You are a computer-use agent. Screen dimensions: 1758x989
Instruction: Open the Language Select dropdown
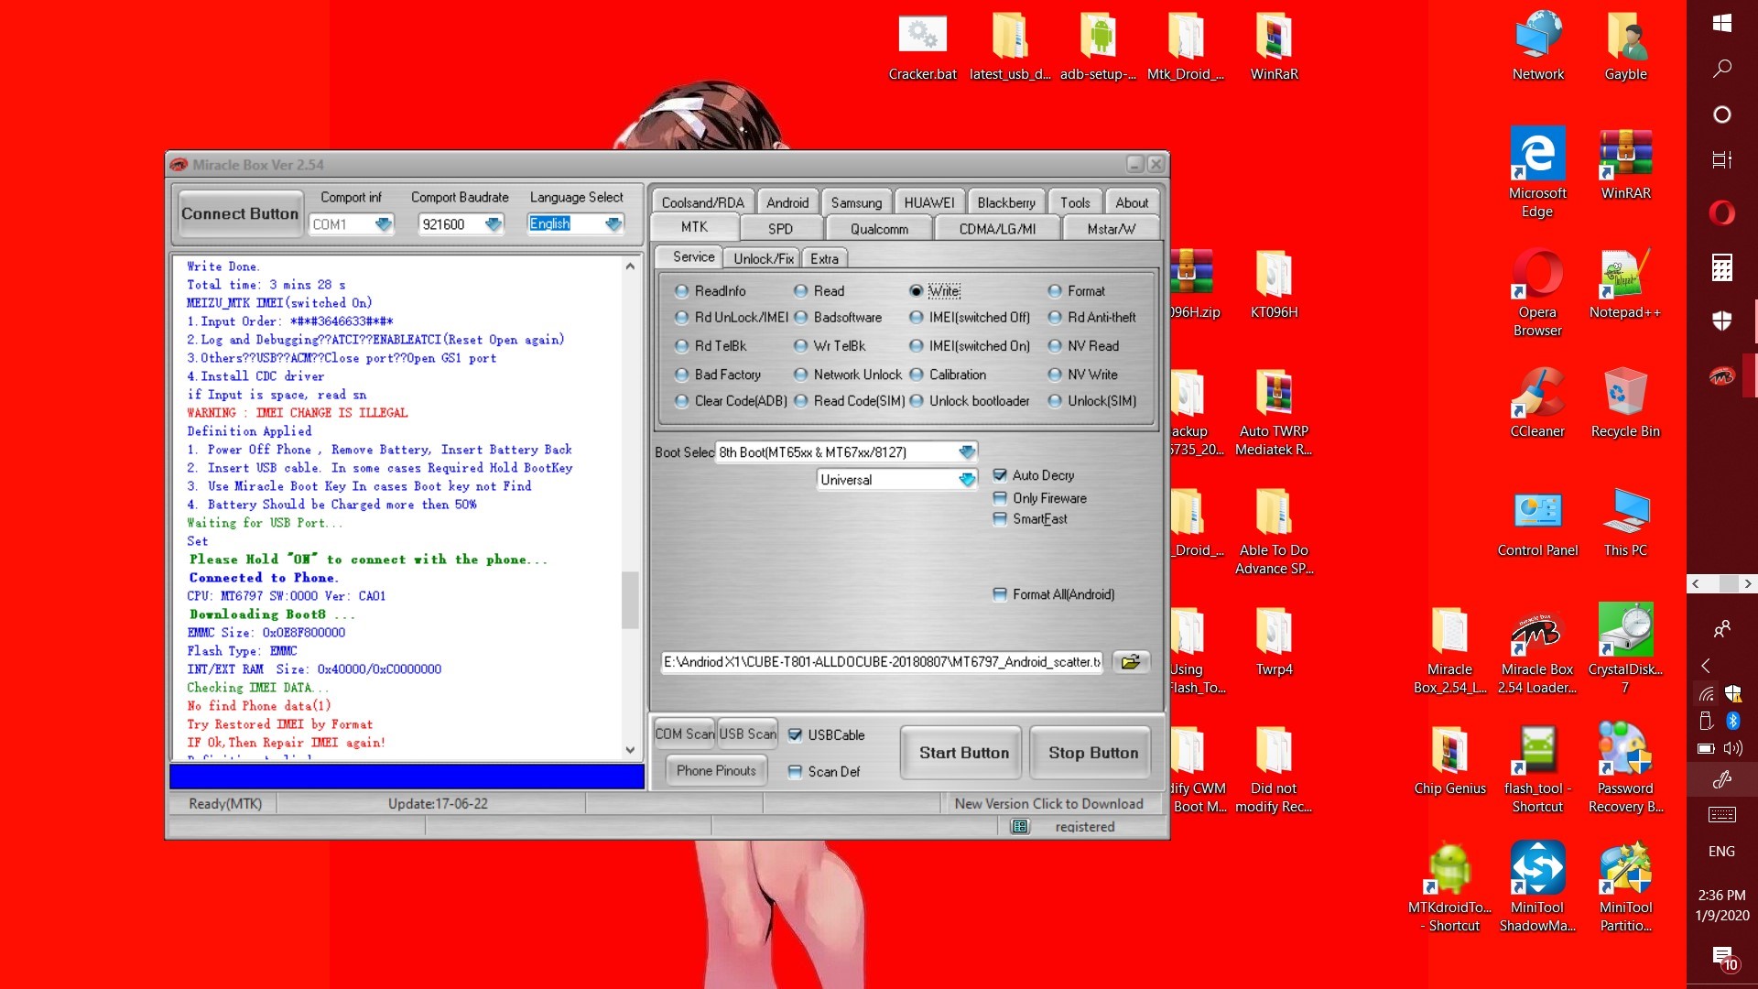click(613, 224)
